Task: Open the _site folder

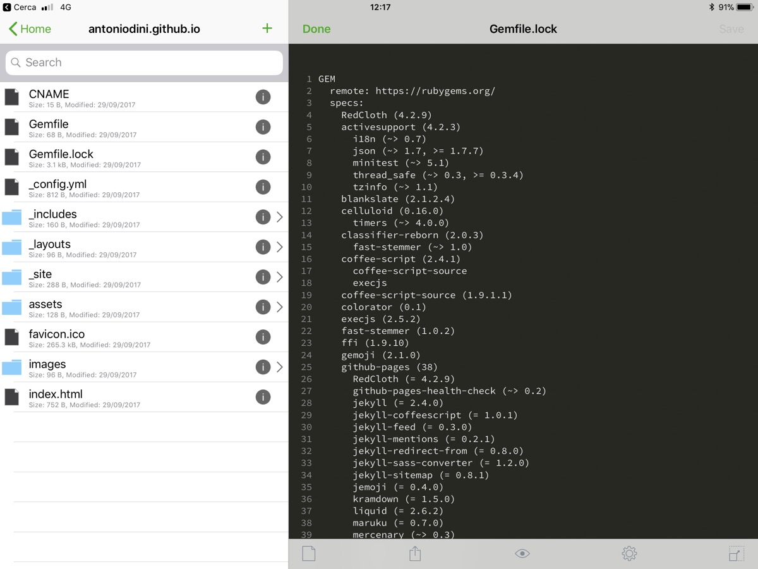Action: pyautogui.click(x=144, y=277)
